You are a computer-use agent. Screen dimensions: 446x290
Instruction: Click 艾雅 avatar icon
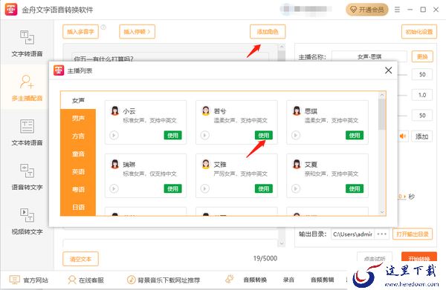(206, 164)
